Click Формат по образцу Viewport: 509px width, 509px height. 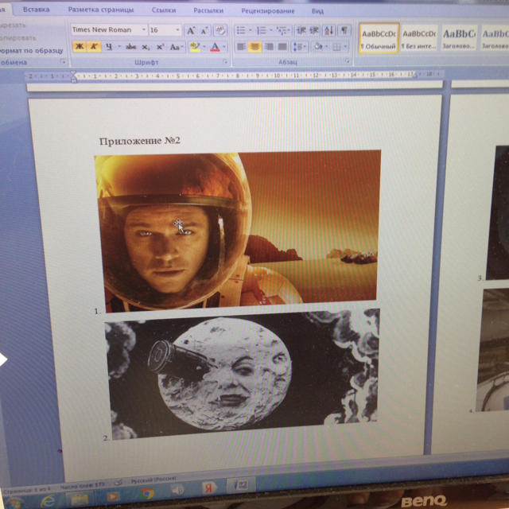click(31, 51)
